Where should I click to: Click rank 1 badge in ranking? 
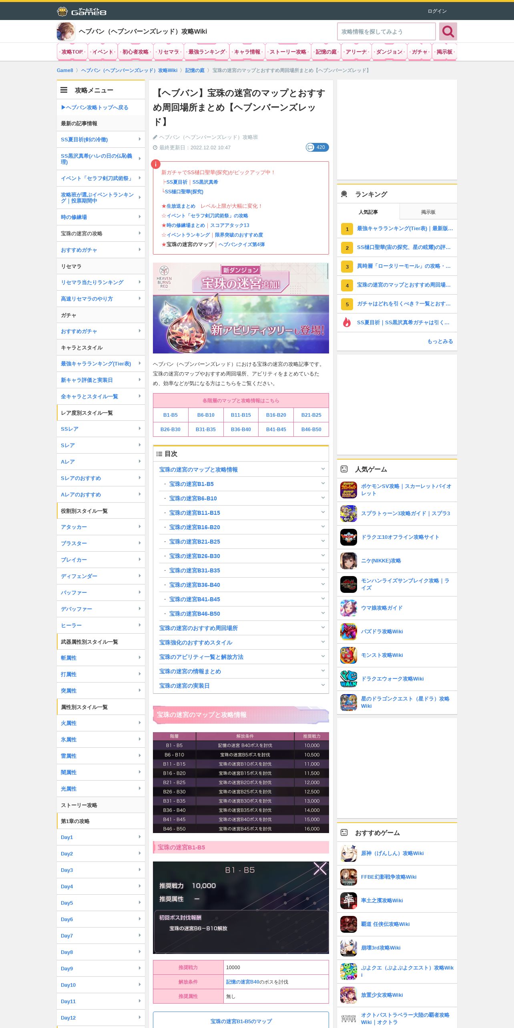[347, 229]
